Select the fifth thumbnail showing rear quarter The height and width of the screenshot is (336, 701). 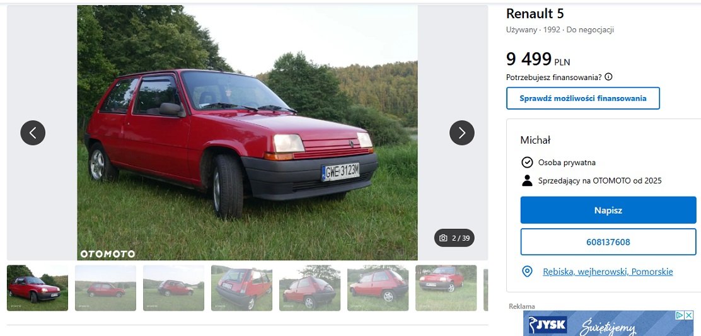[x=310, y=287]
